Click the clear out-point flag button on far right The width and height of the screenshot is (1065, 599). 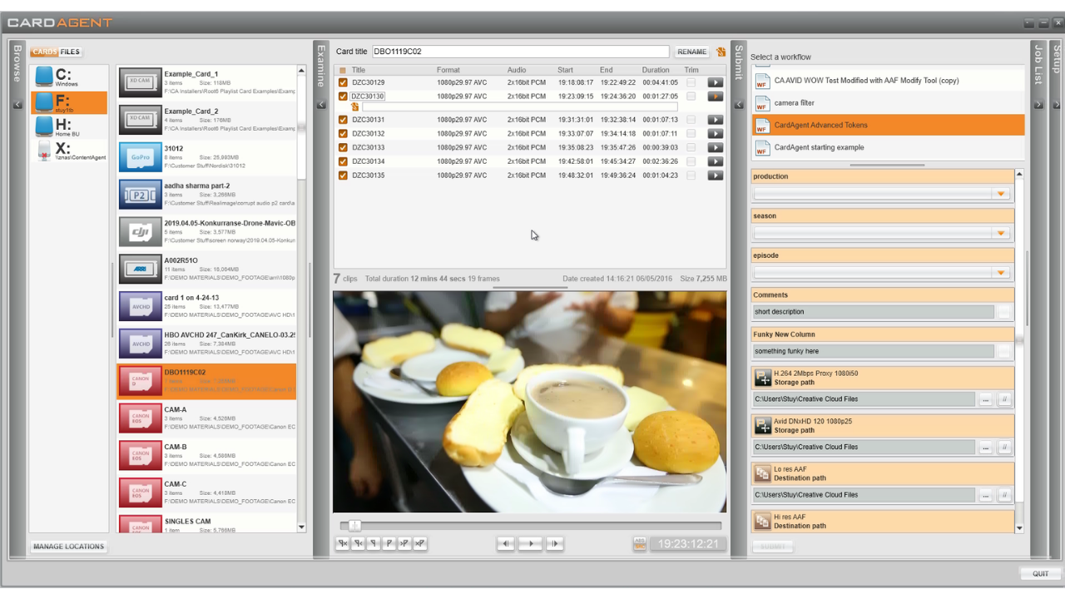click(x=420, y=543)
